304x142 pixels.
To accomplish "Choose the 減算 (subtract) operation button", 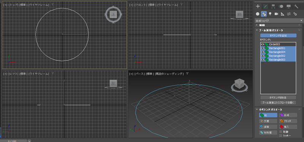I will coord(268,127).
